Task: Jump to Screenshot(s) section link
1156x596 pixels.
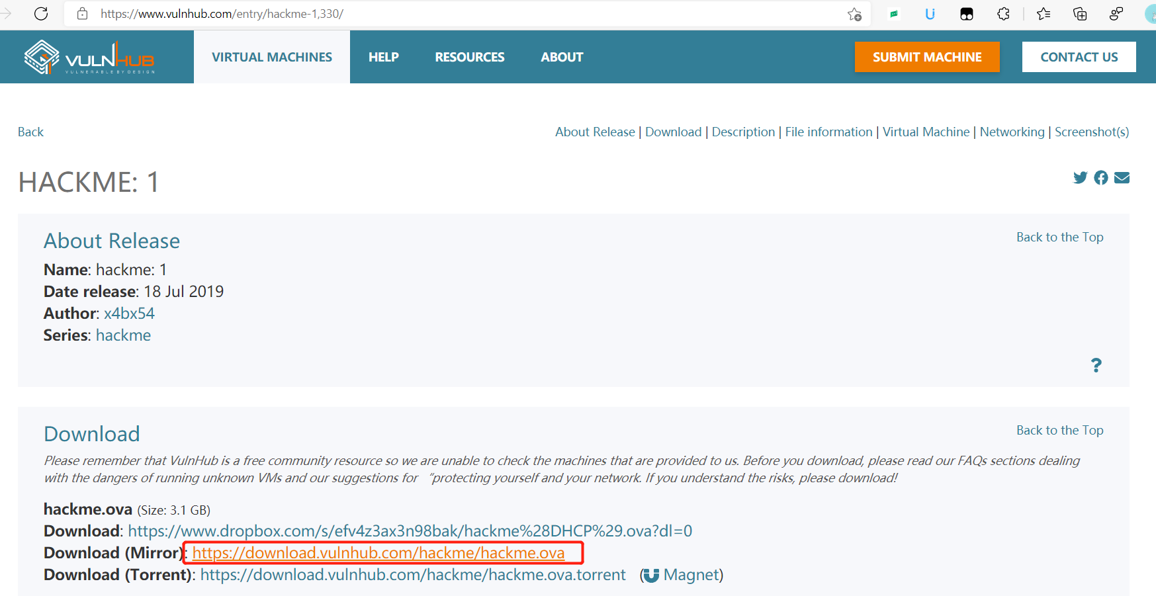Action: click(x=1092, y=132)
